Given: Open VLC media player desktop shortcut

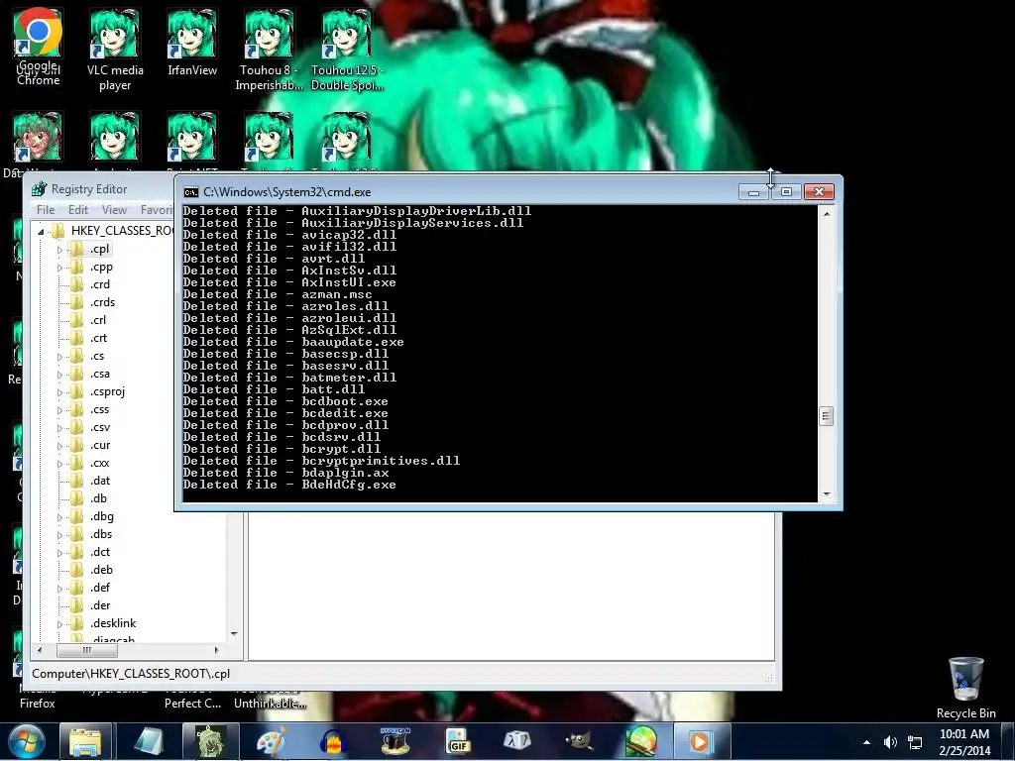Looking at the screenshot, I should [x=115, y=51].
